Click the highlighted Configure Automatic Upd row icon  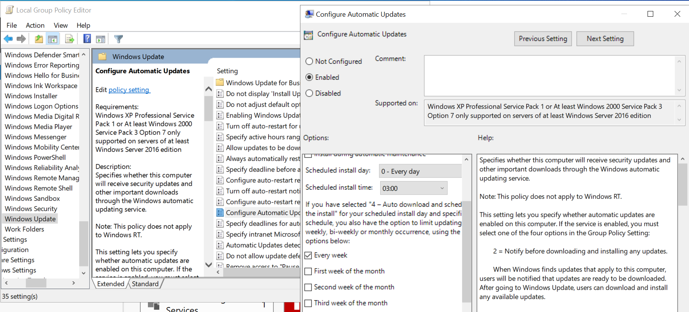tap(220, 213)
